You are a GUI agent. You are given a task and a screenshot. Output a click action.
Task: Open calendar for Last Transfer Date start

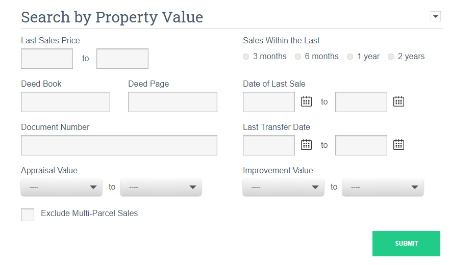coord(306,145)
